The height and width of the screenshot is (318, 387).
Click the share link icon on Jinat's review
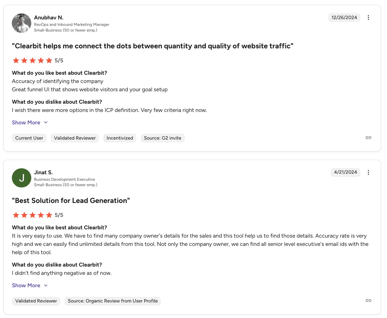pyautogui.click(x=368, y=301)
